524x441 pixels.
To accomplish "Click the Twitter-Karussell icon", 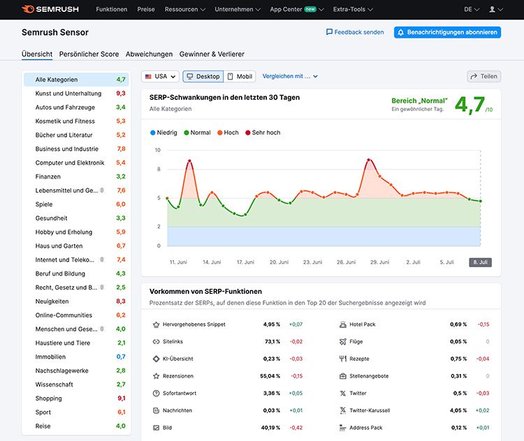I will (x=343, y=410).
